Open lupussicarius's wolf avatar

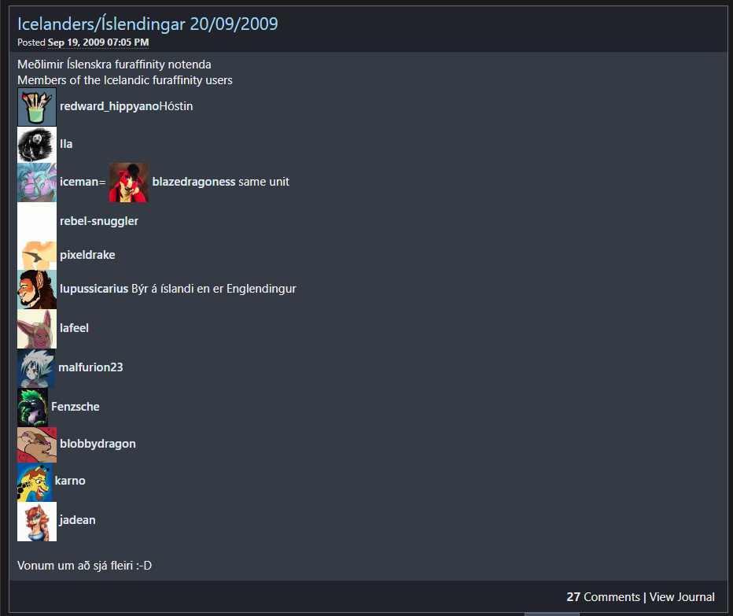click(x=37, y=290)
